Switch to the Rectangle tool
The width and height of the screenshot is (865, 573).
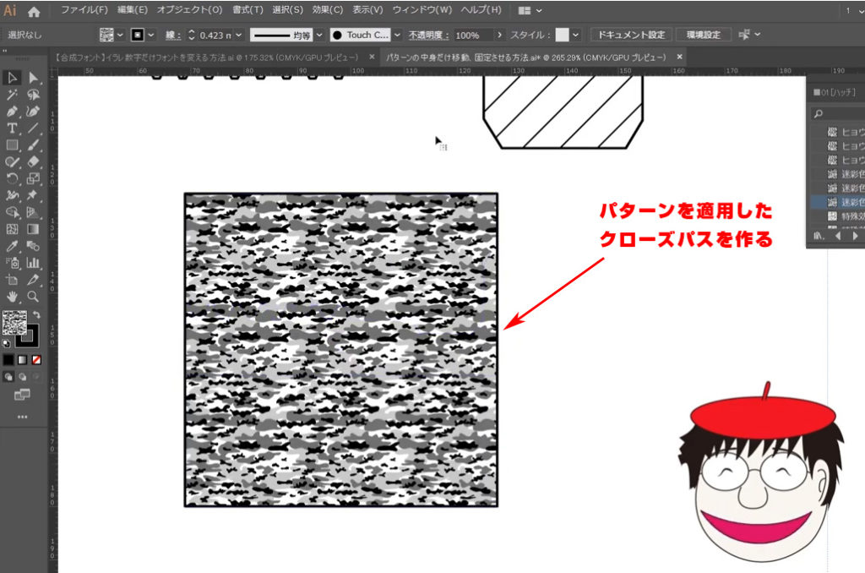11,145
